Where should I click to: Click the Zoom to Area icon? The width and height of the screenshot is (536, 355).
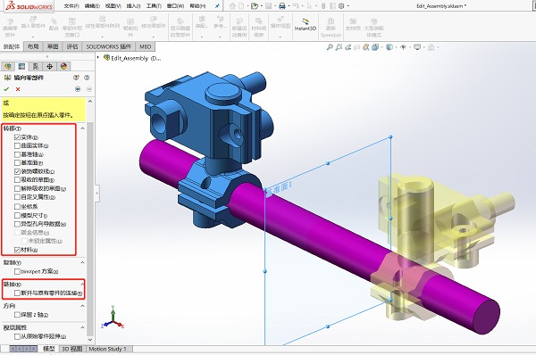pyautogui.click(x=339, y=47)
